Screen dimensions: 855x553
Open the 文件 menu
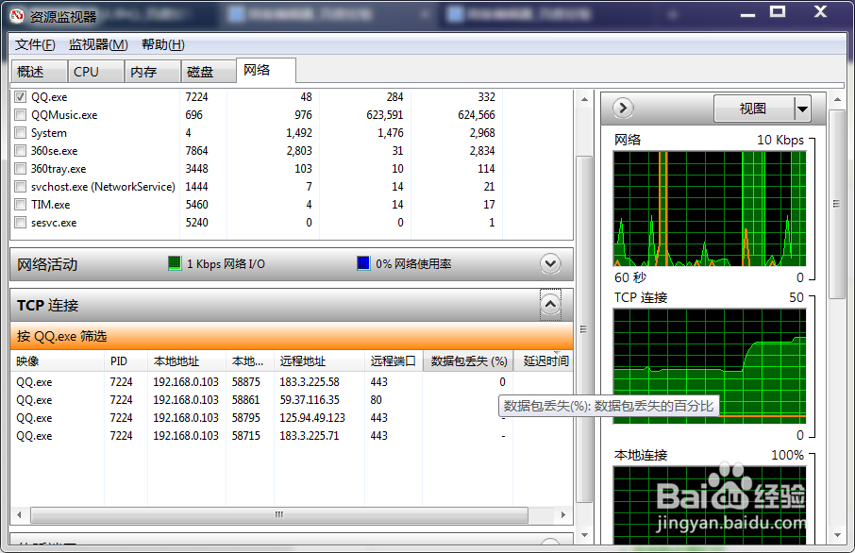[x=34, y=44]
